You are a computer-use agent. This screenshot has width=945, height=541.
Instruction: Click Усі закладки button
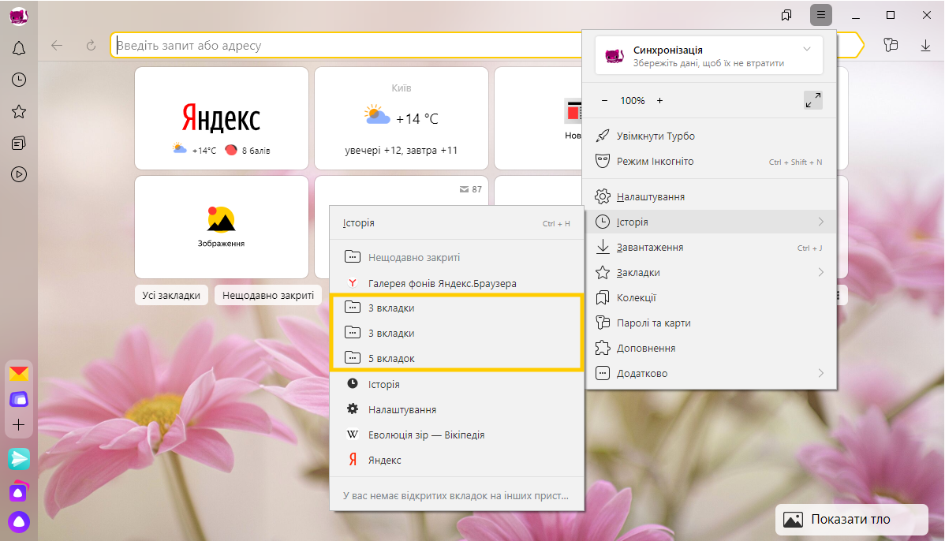point(171,295)
